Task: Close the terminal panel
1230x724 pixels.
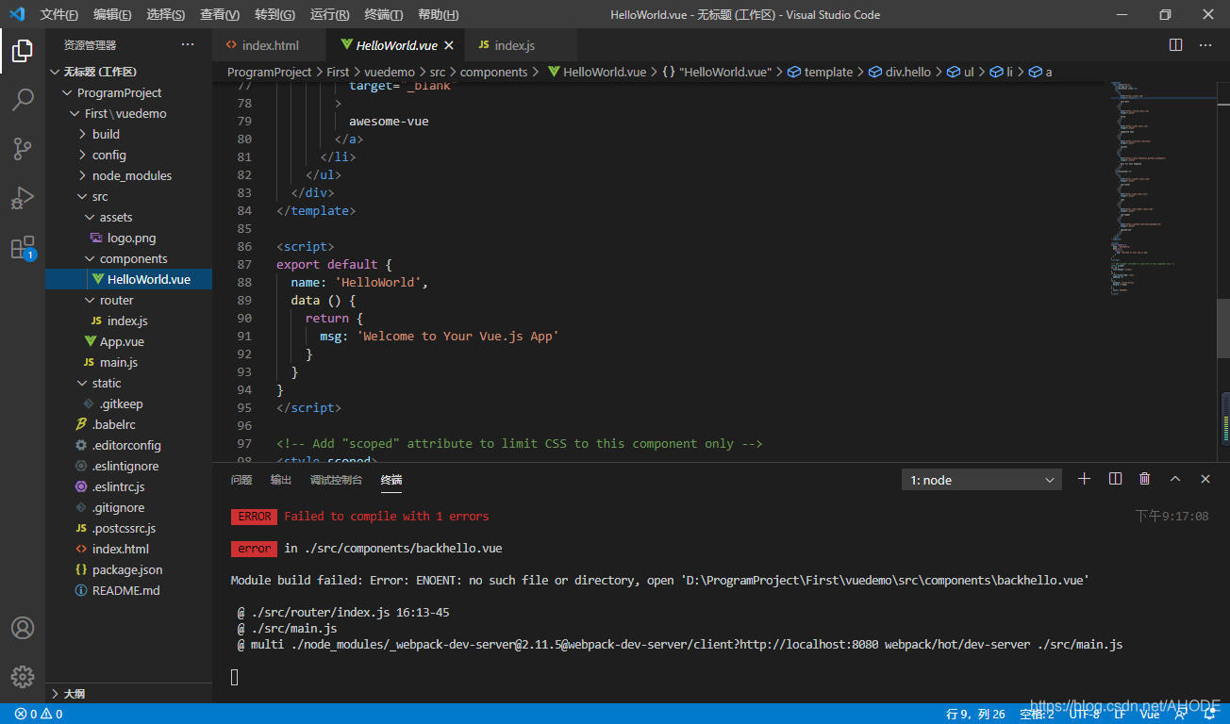Action: pos(1205,479)
